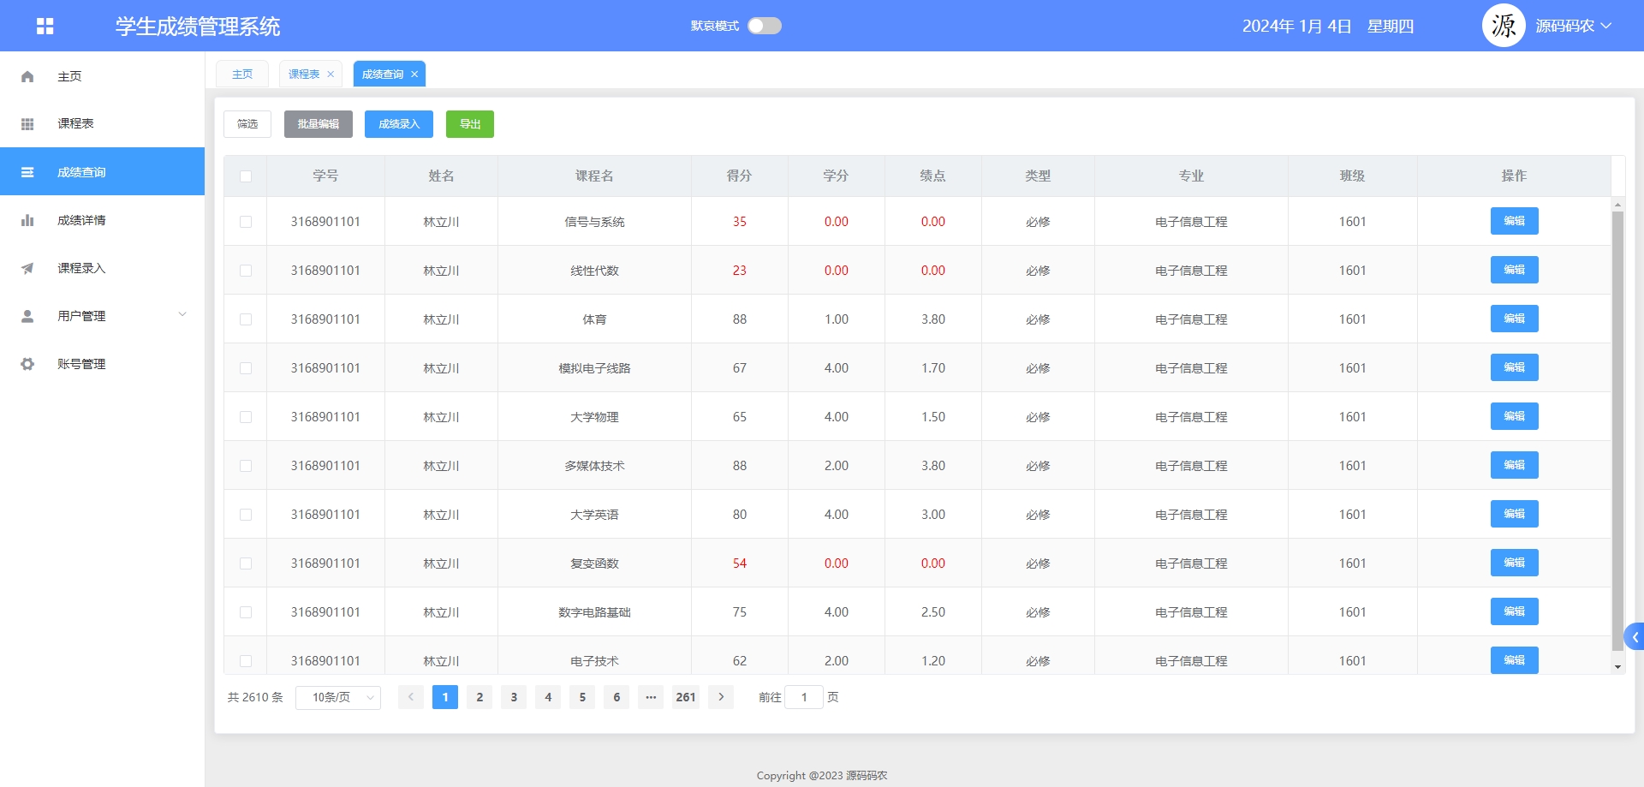Click the table's vertical scrollbar thumb
This screenshot has width=1644, height=787.
tap(1617, 431)
